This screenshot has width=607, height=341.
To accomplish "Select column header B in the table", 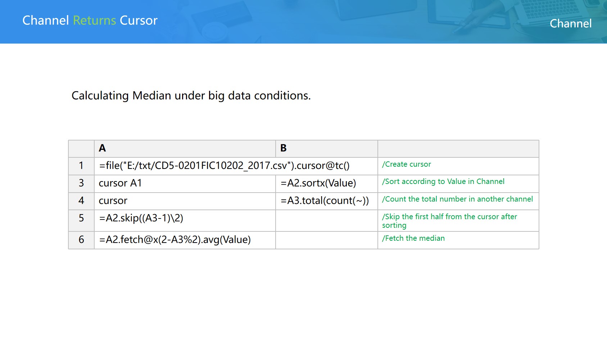I will point(284,148).
